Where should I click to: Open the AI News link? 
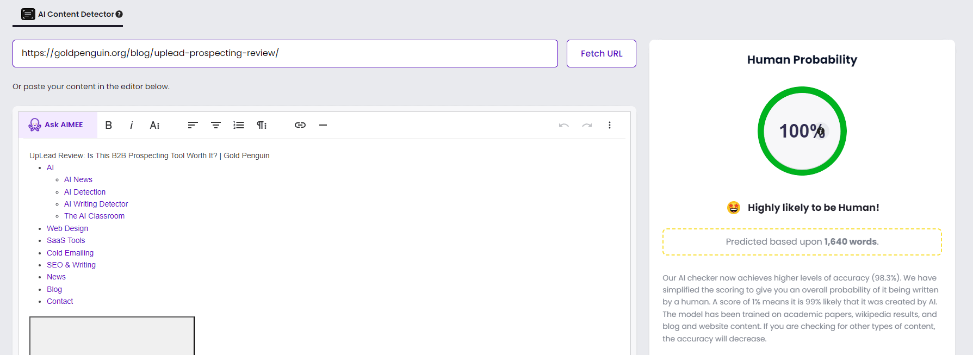click(x=78, y=179)
